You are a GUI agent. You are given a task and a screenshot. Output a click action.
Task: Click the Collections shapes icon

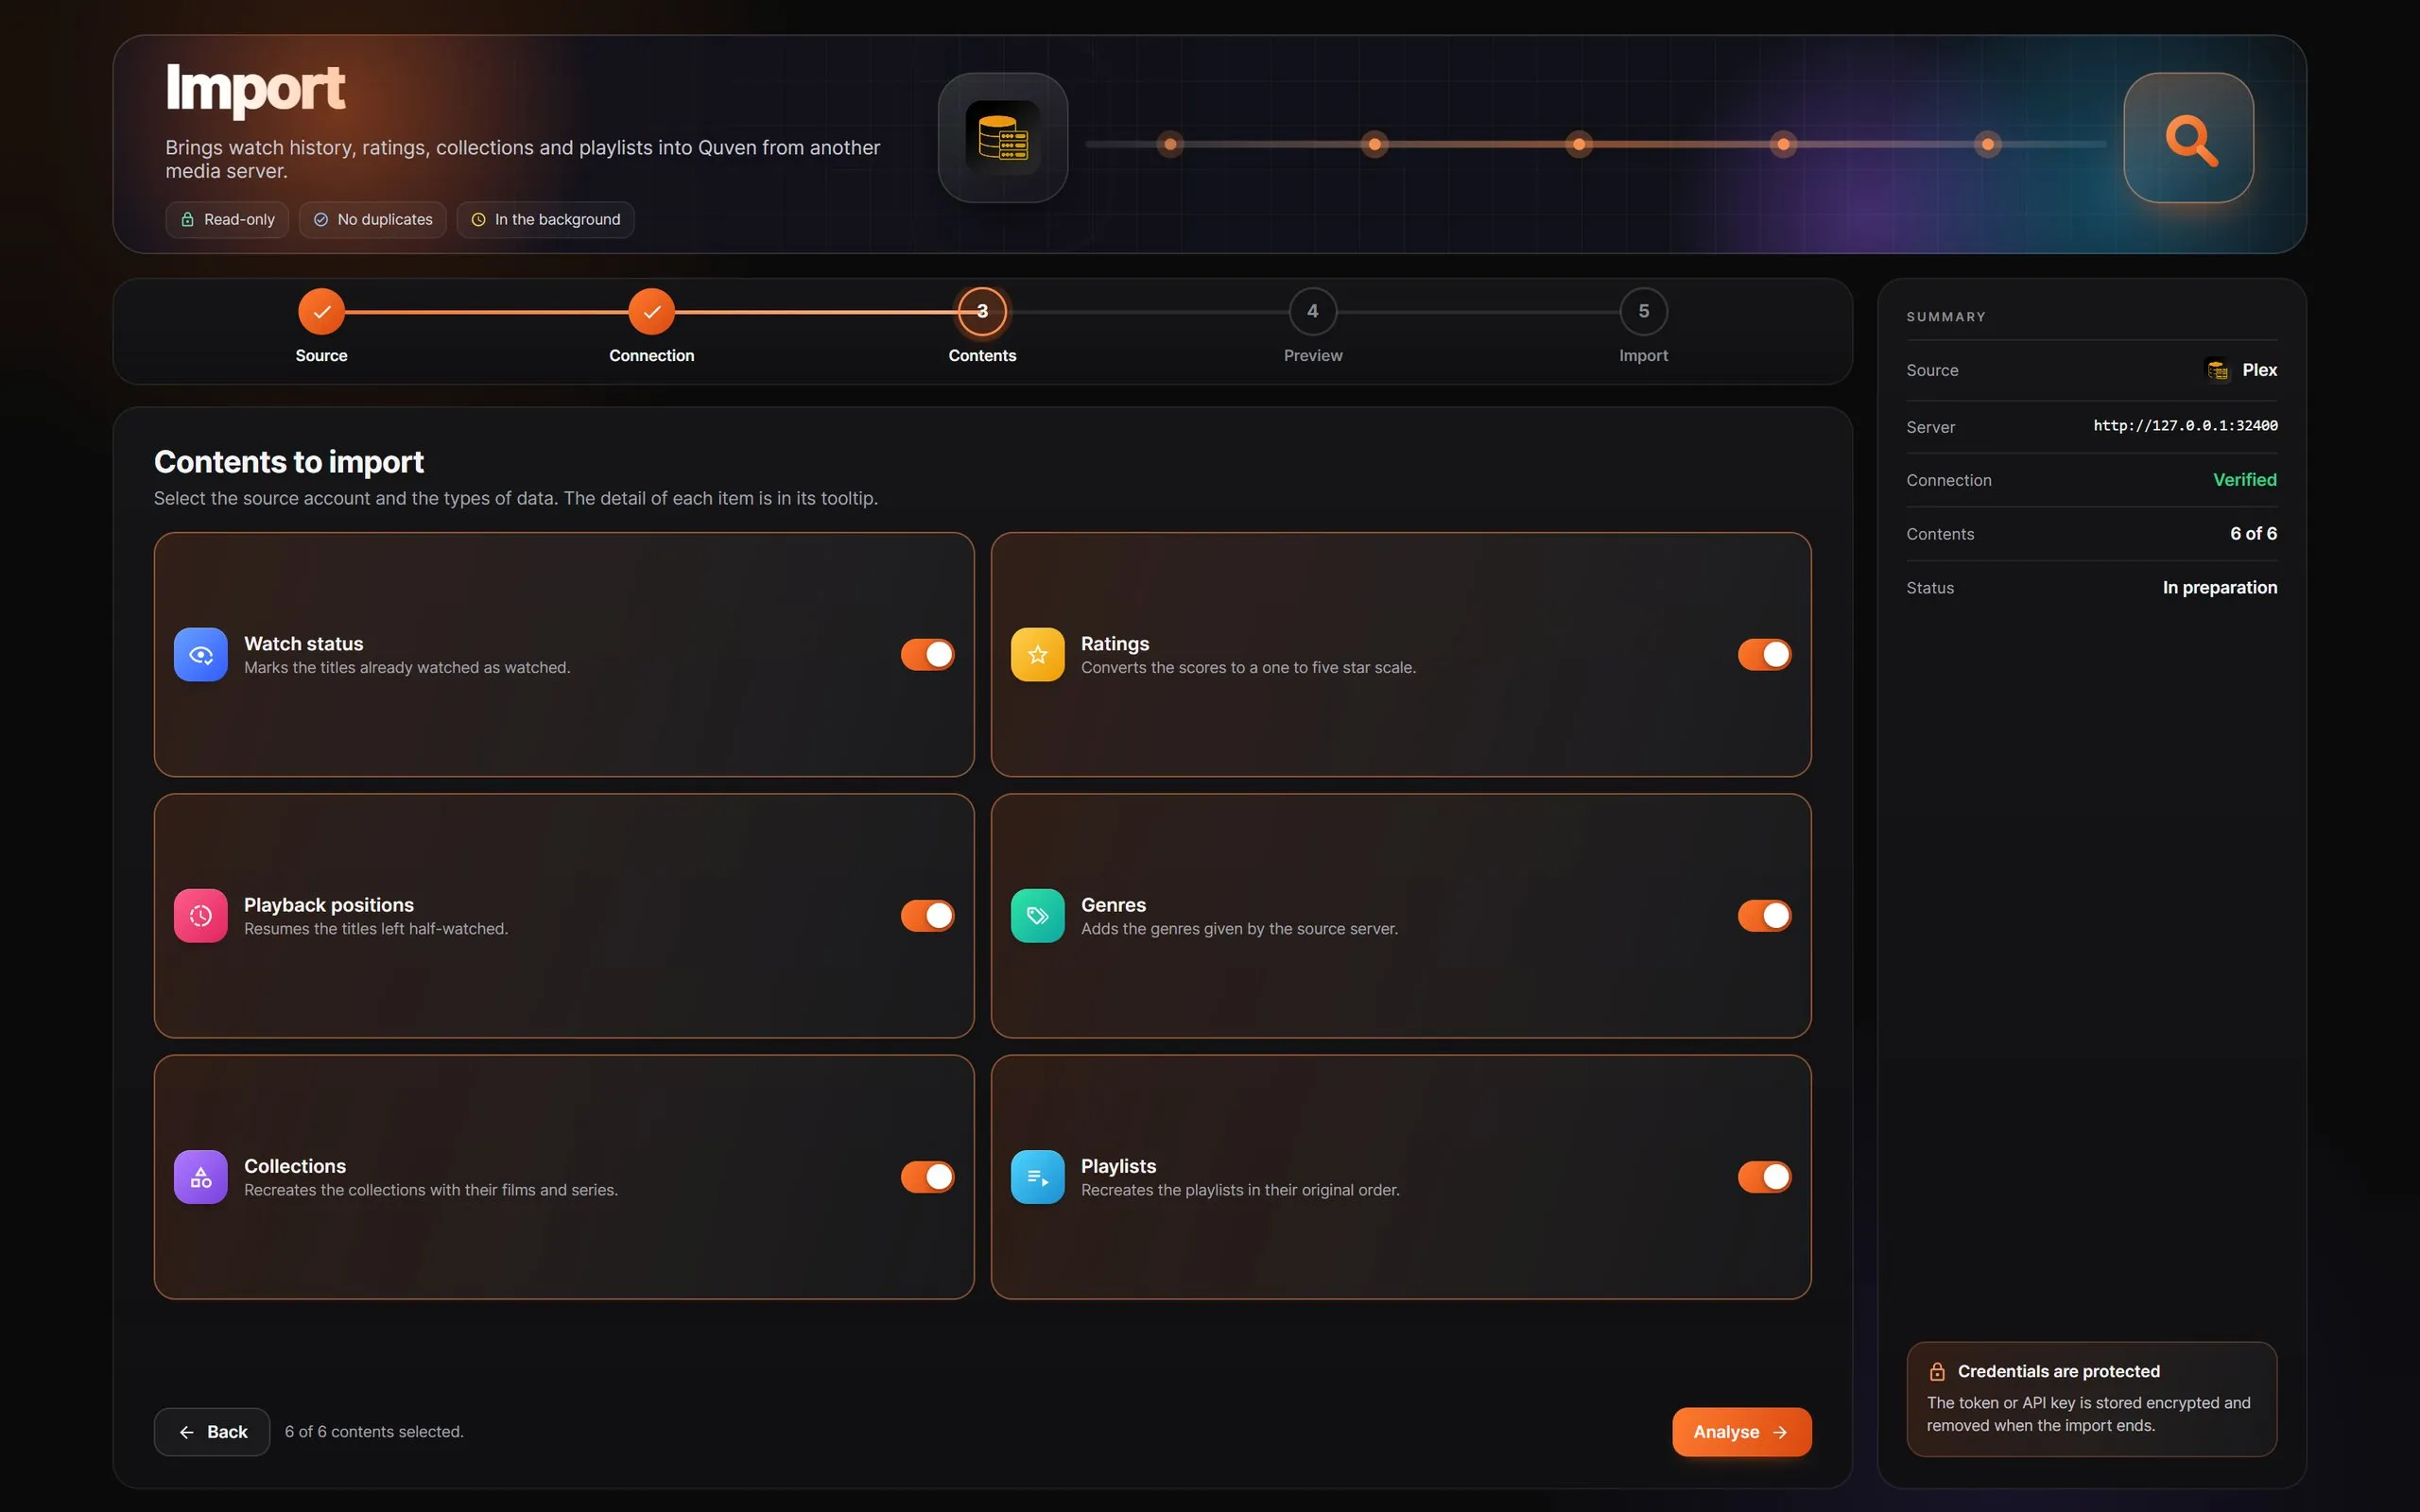(200, 1177)
